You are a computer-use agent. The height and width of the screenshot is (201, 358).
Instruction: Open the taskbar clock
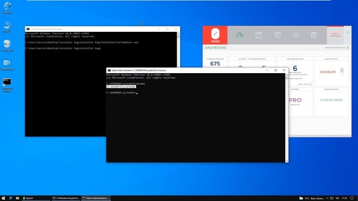(x=345, y=198)
